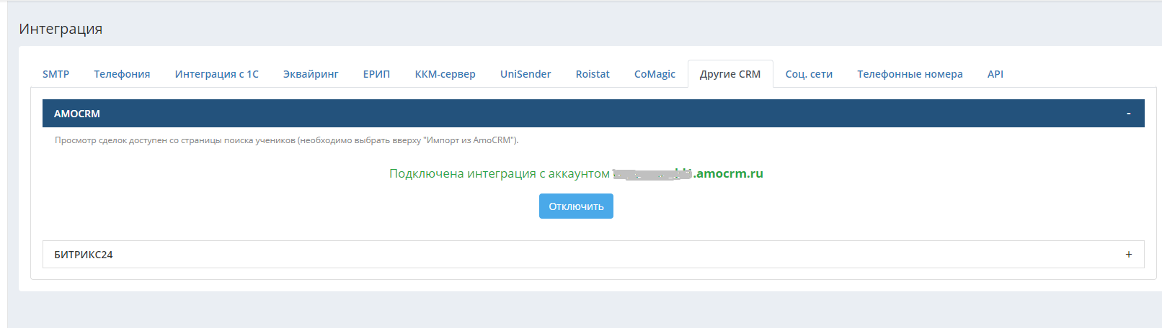Click the .amocrm.ru account domain text

(728, 173)
